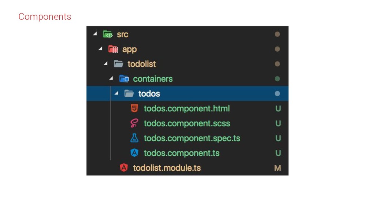The height and width of the screenshot is (211, 375).
Task: Click the red app folder icon
Action: pyautogui.click(x=113, y=49)
